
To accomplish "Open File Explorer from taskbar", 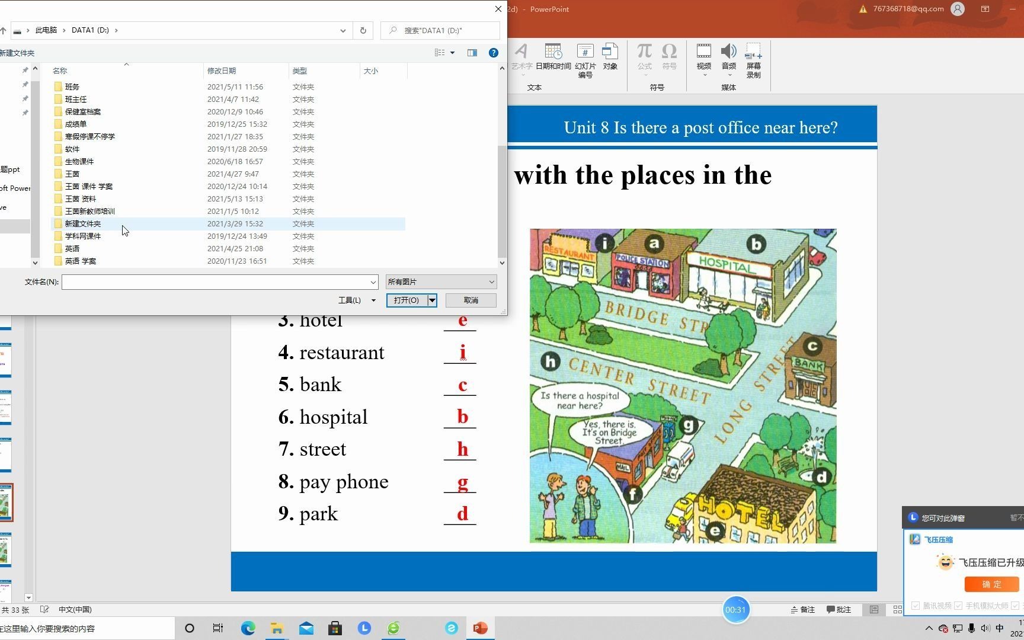I will coord(277,628).
